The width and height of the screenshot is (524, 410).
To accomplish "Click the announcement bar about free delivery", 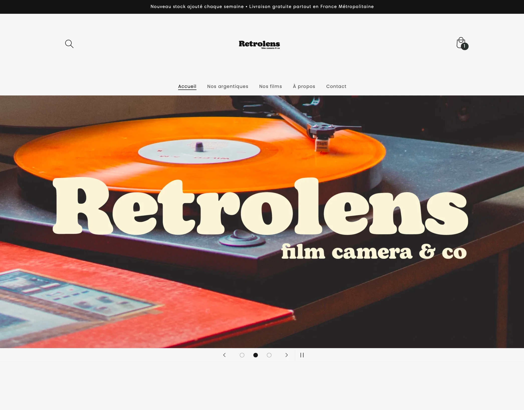I will (x=262, y=7).
